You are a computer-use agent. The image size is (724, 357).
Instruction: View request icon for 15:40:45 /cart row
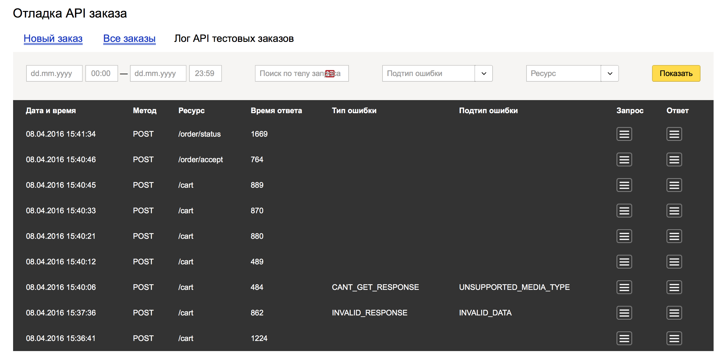point(624,185)
